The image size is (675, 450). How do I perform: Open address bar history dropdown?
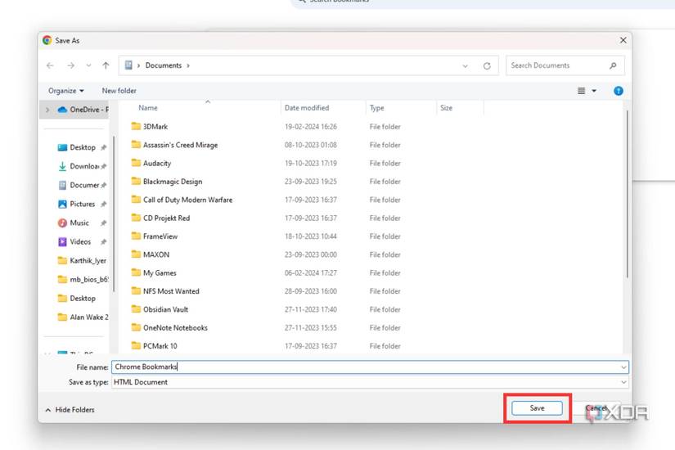click(465, 66)
